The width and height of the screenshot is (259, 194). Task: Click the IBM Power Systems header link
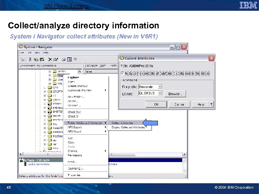point(66,6)
